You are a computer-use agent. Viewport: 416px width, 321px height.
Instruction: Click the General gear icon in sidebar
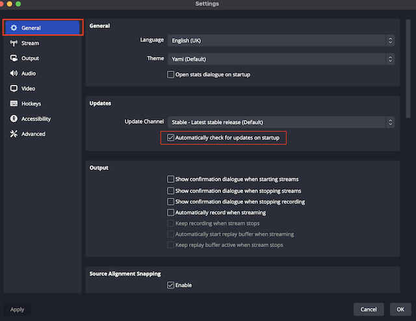tap(14, 28)
